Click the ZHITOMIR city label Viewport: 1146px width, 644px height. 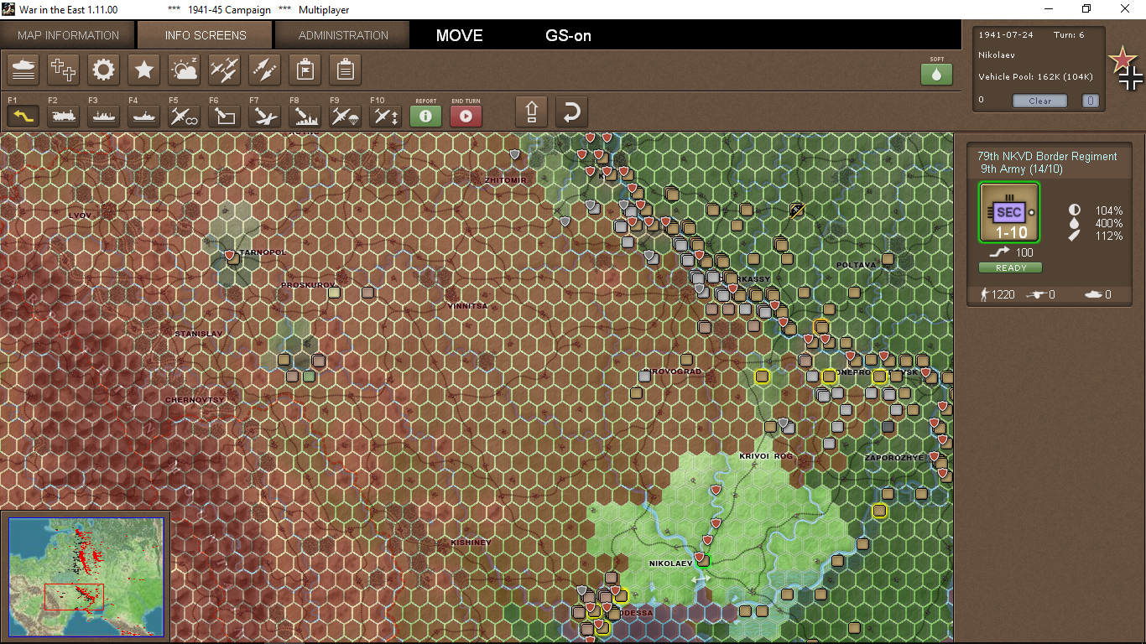point(505,180)
